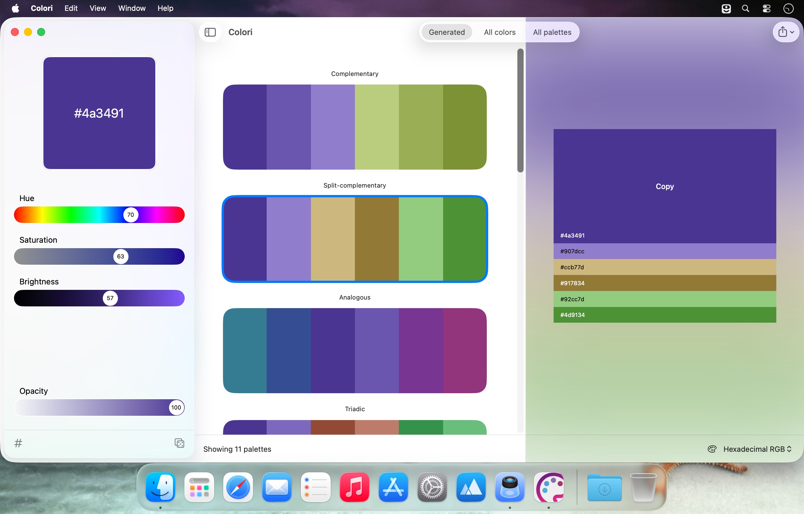
Task: Click the #ccb77d color row
Action: point(664,267)
